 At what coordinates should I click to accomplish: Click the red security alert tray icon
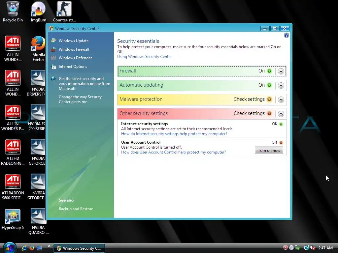coord(286,248)
